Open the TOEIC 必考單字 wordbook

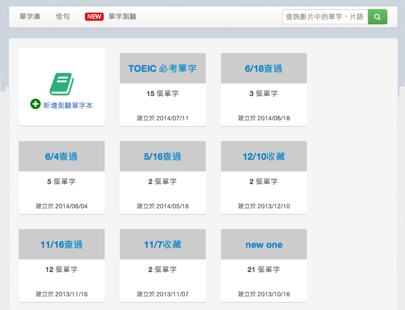(x=162, y=68)
